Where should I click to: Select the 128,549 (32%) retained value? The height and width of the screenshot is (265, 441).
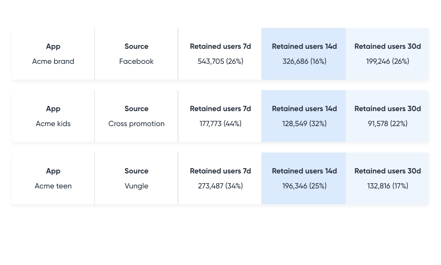[304, 123]
